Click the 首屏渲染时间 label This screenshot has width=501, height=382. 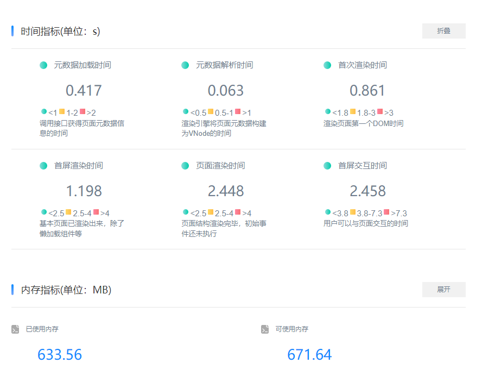78,166
